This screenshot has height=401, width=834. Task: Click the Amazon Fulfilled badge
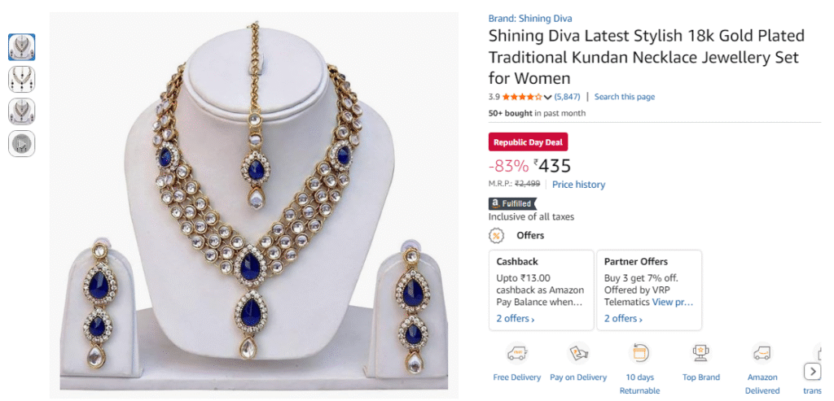pos(513,203)
